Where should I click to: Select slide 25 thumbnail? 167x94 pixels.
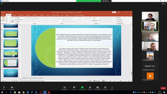click(x=11, y=73)
